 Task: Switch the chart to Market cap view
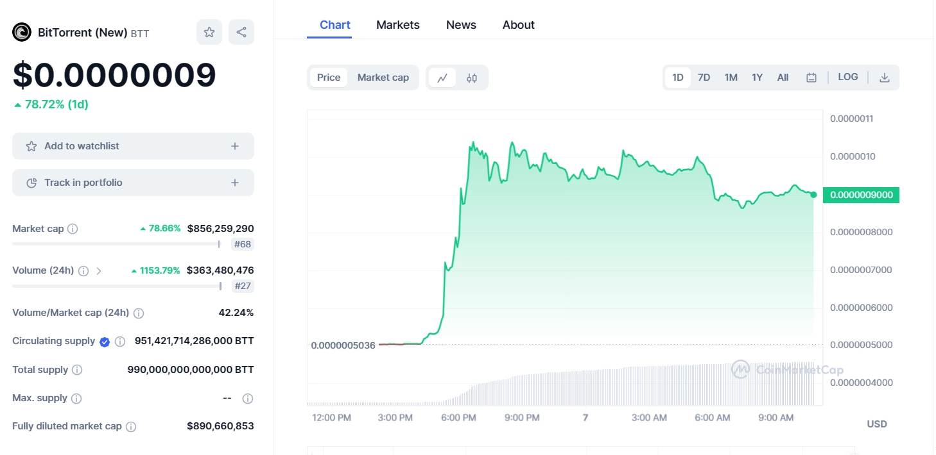(383, 77)
